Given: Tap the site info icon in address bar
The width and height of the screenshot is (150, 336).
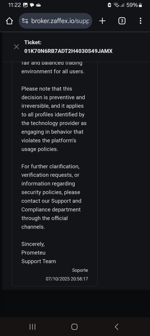Looking at the screenshot, I should pos(25,21).
